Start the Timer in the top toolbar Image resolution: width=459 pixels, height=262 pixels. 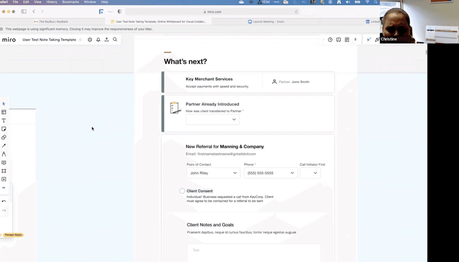click(330, 39)
